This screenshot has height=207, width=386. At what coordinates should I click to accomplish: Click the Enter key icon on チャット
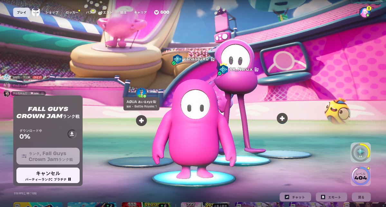coord(287,197)
